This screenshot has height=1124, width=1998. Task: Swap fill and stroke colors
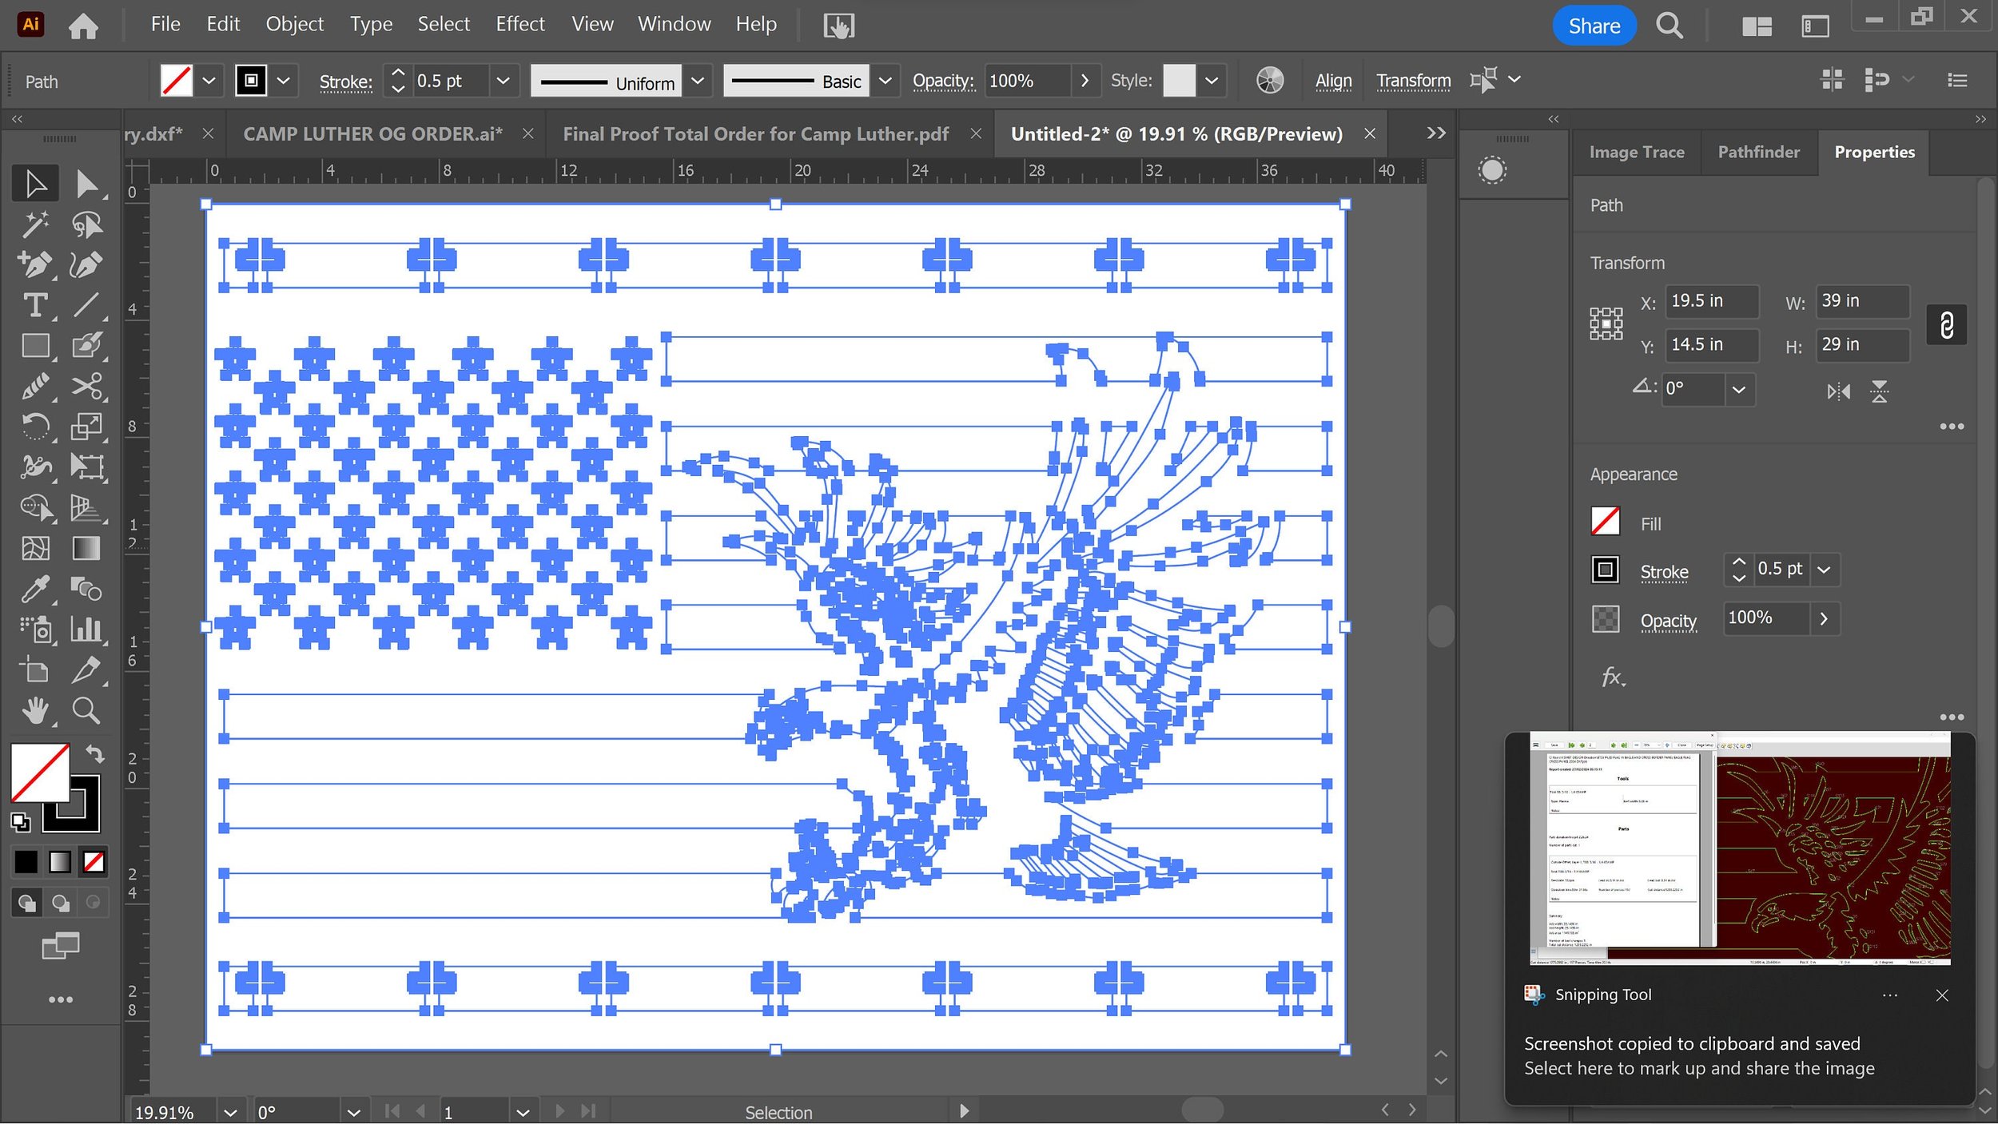(x=95, y=753)
